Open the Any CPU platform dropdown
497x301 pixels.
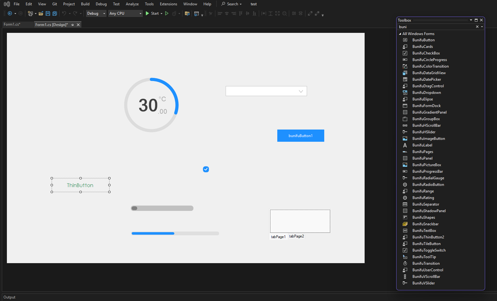coord(125,13)
